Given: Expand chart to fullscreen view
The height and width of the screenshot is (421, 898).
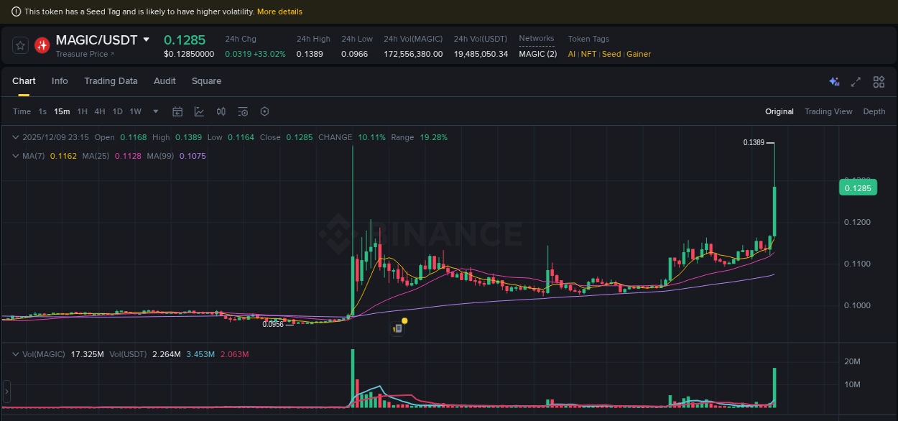Looking at the screenshot, I should [856, 82].
